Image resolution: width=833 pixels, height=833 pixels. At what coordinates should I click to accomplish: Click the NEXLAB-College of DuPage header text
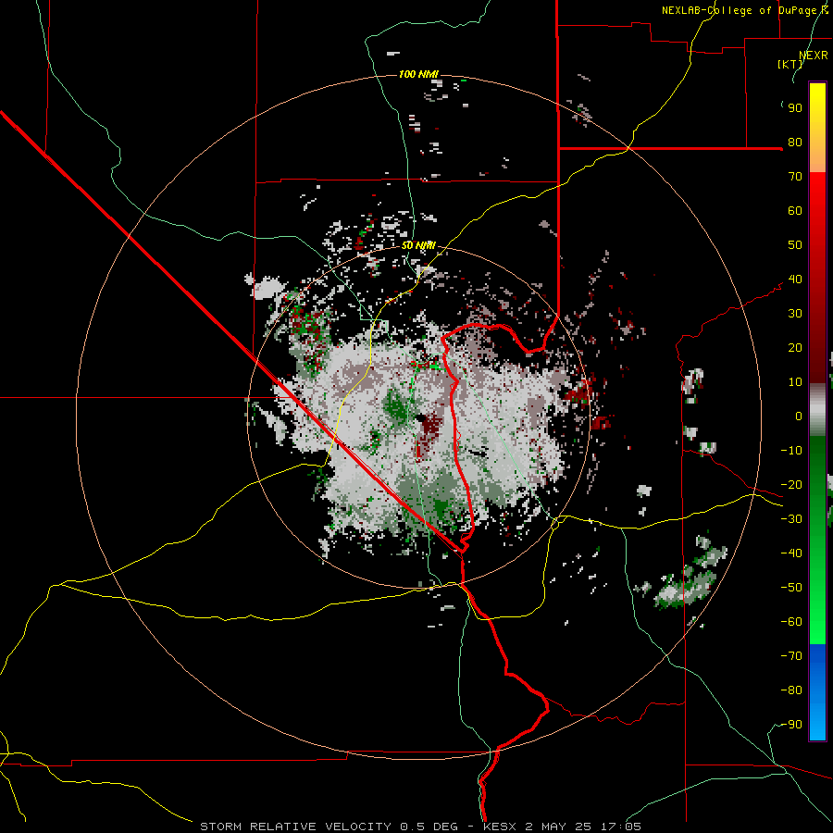(x=744, y=10)
